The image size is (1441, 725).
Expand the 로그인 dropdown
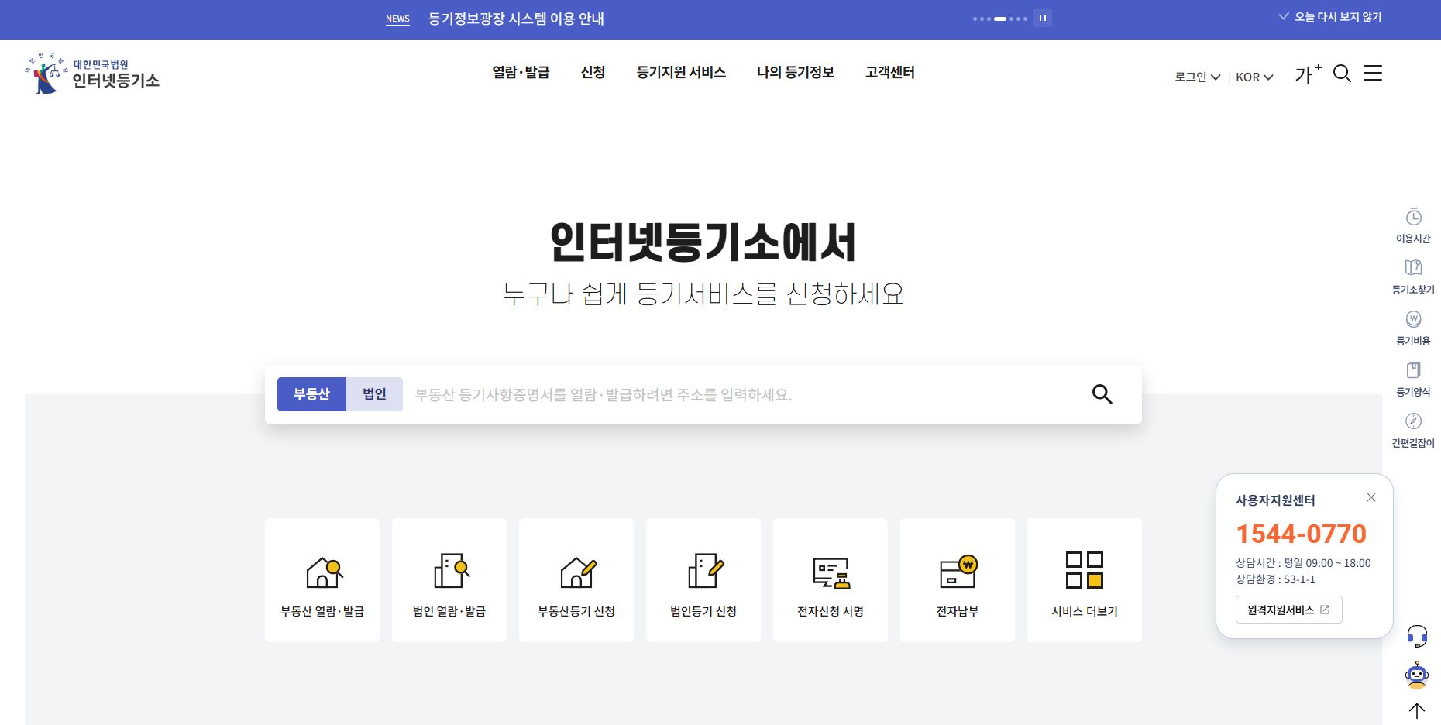tap(1197, 77)
